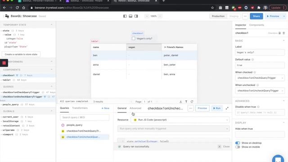Delete checkbox1 with inspector trash icon
This screenshot has width=288, height=162.
pos(284,33)
